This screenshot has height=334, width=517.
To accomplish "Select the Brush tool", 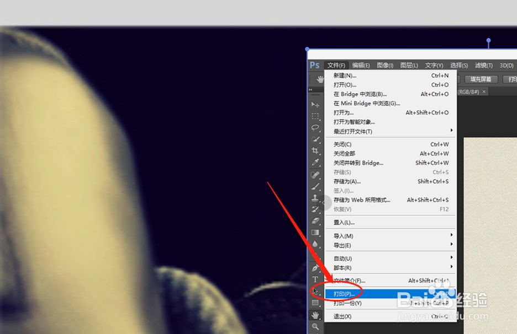I will [315, 186].
